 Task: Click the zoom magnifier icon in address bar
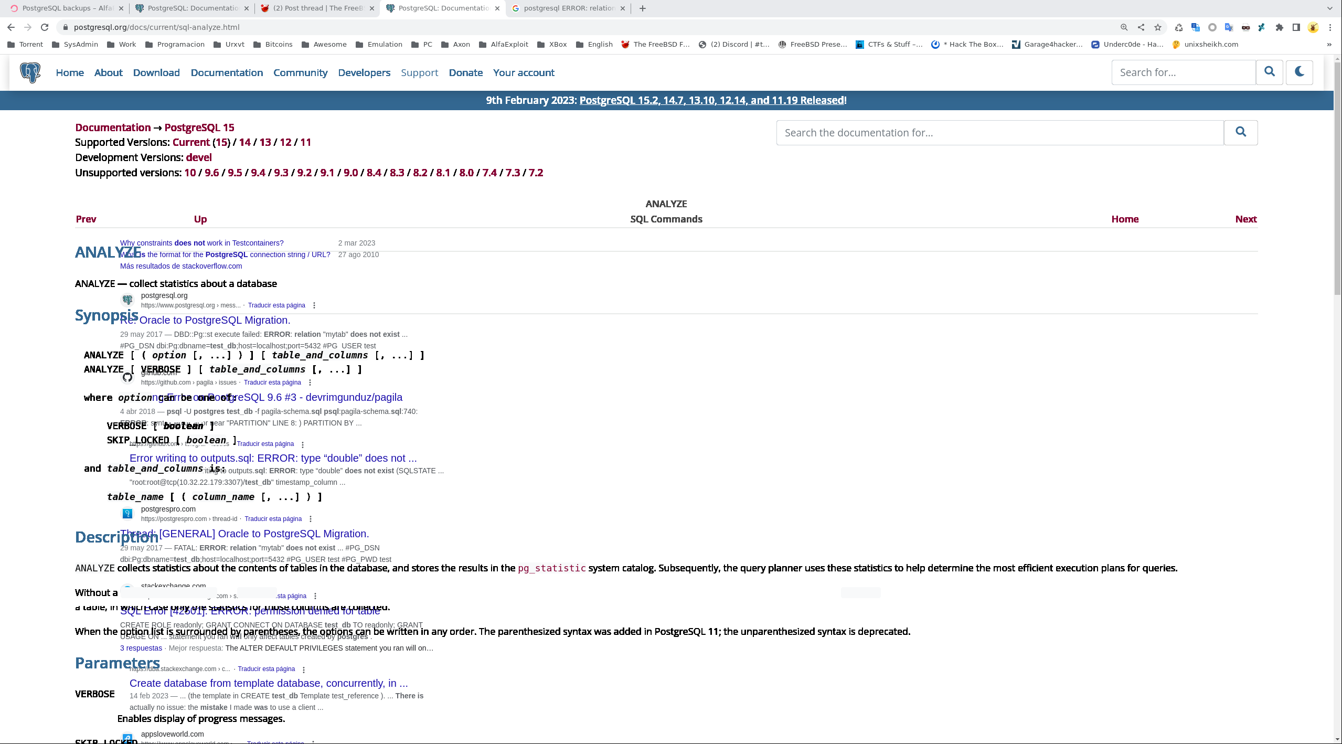[1124, 27]
